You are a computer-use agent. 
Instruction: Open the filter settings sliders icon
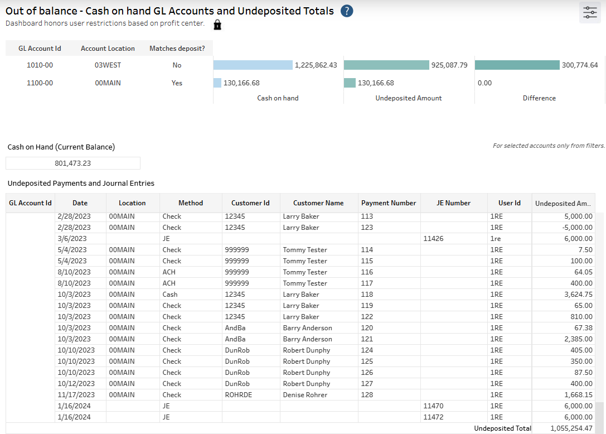(x=590, y=13)
